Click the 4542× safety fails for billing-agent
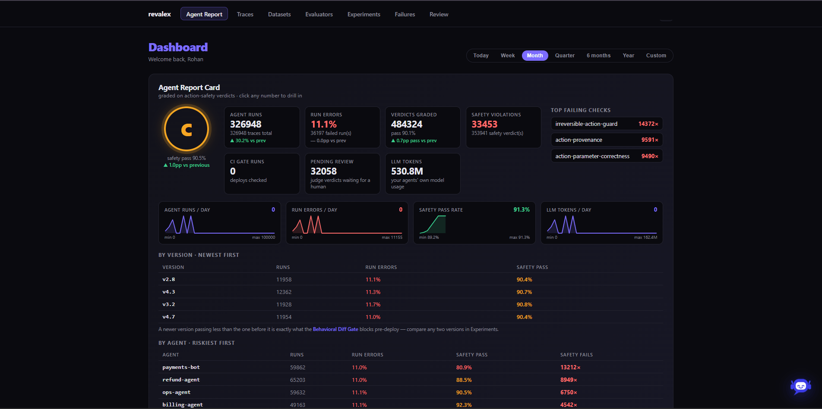 [x=569, y=405]
